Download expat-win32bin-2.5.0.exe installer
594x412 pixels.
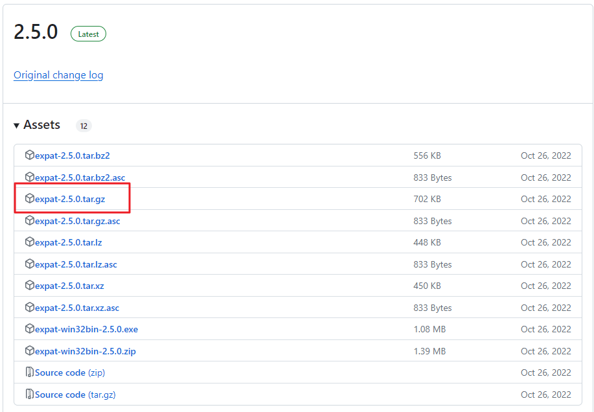click(86, 330)
